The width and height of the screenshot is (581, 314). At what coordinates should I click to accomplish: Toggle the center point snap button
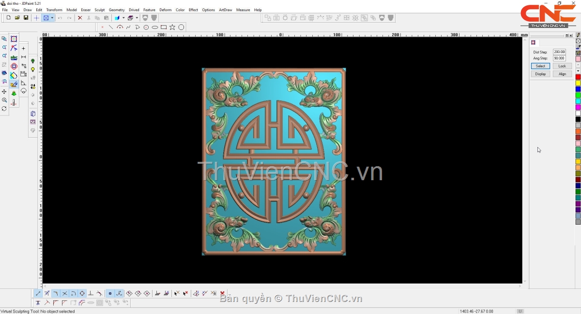pyautogui.click(x=82, y=293)
